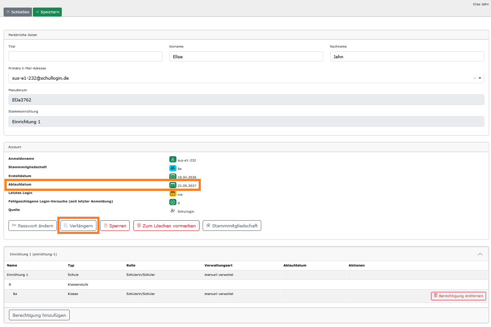Lock the account with Sperren

tap(115, 226)
